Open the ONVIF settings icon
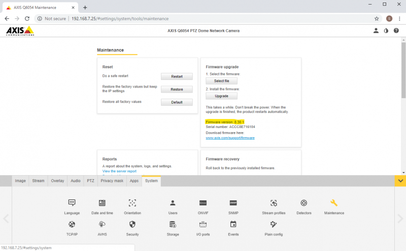 [203, 203]
